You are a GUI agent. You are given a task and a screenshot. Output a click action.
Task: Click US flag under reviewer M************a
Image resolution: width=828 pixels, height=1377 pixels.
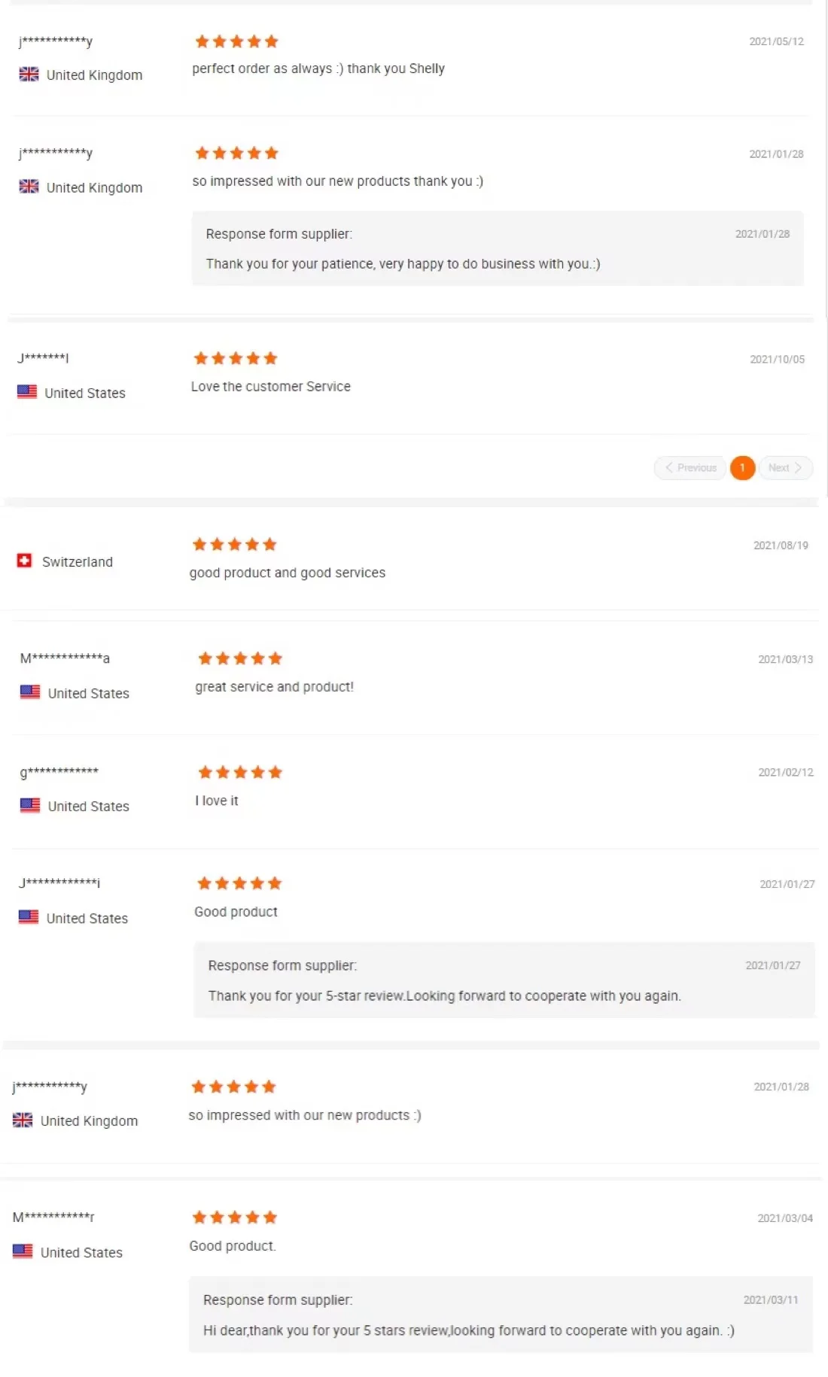(30, 692)
